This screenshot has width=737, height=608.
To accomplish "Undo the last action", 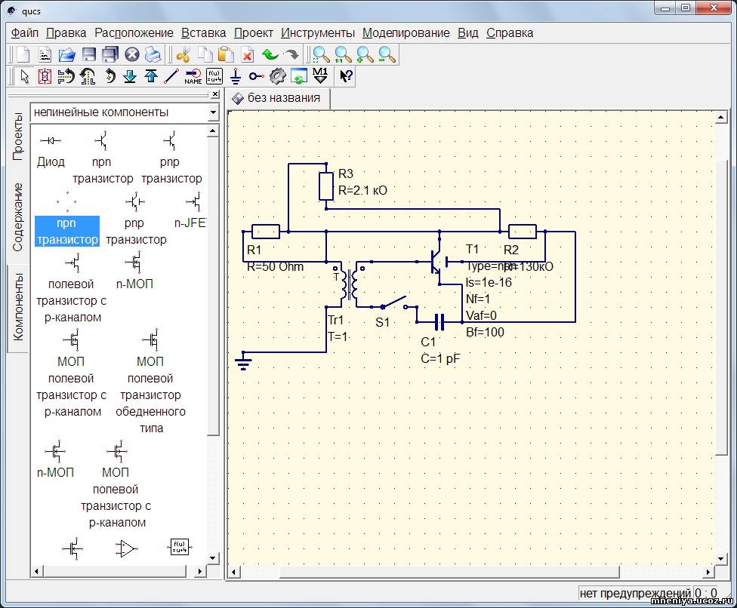I will (x=270, y=55).
